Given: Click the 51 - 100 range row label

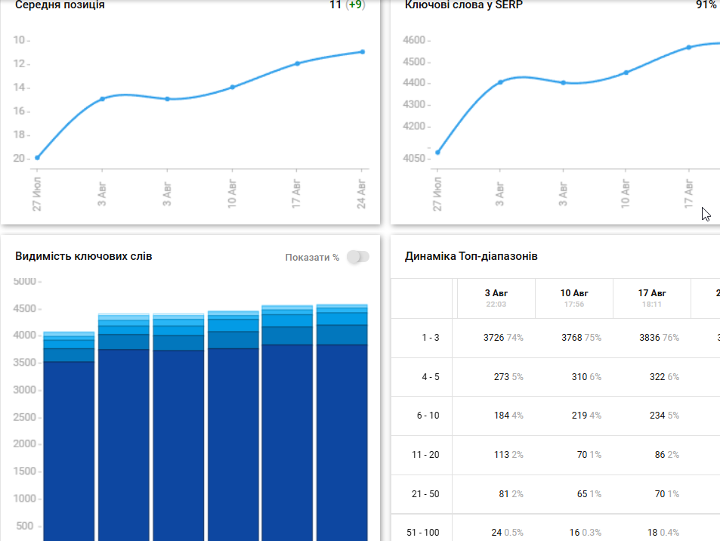Looking at the screenshot, I should pyautogui.click(x=423, y=532).
